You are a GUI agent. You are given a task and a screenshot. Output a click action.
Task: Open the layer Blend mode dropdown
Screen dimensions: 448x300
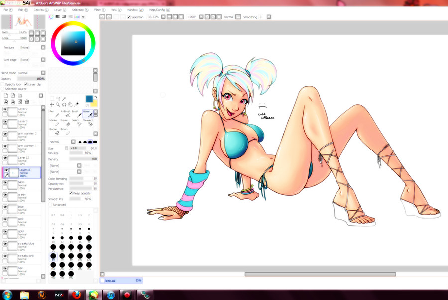43,73
